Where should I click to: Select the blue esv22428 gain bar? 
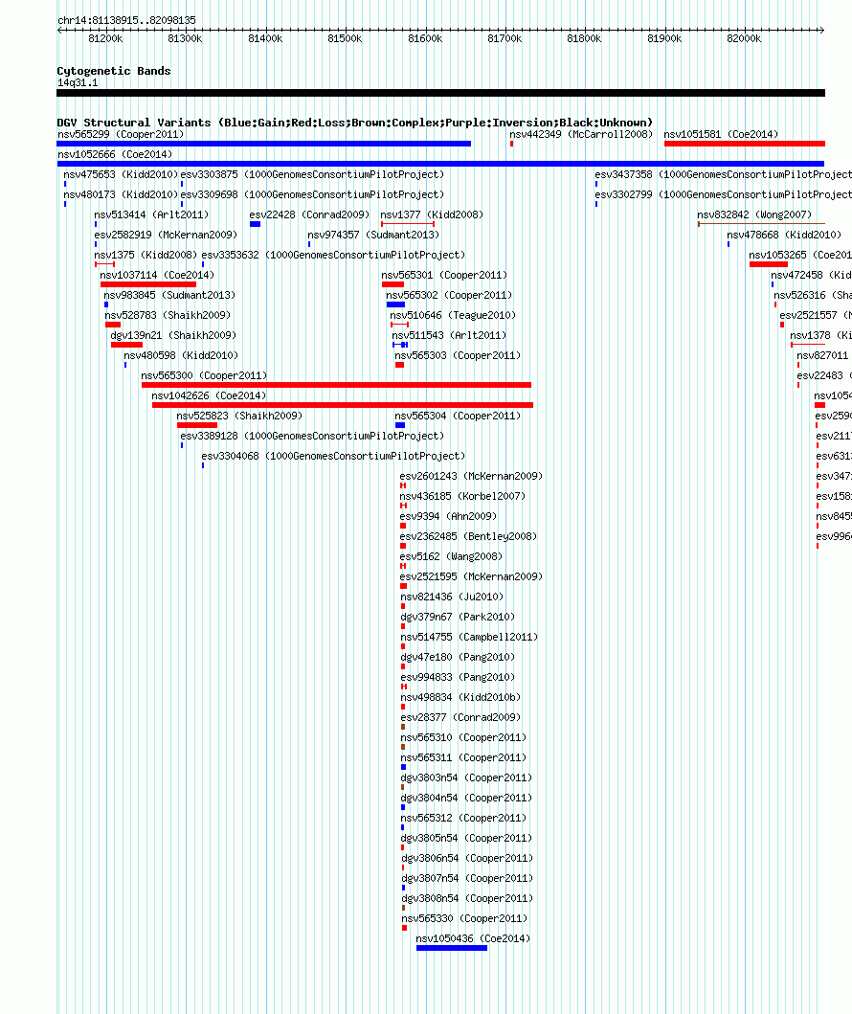pyautogui.click(x=256, y=224)
